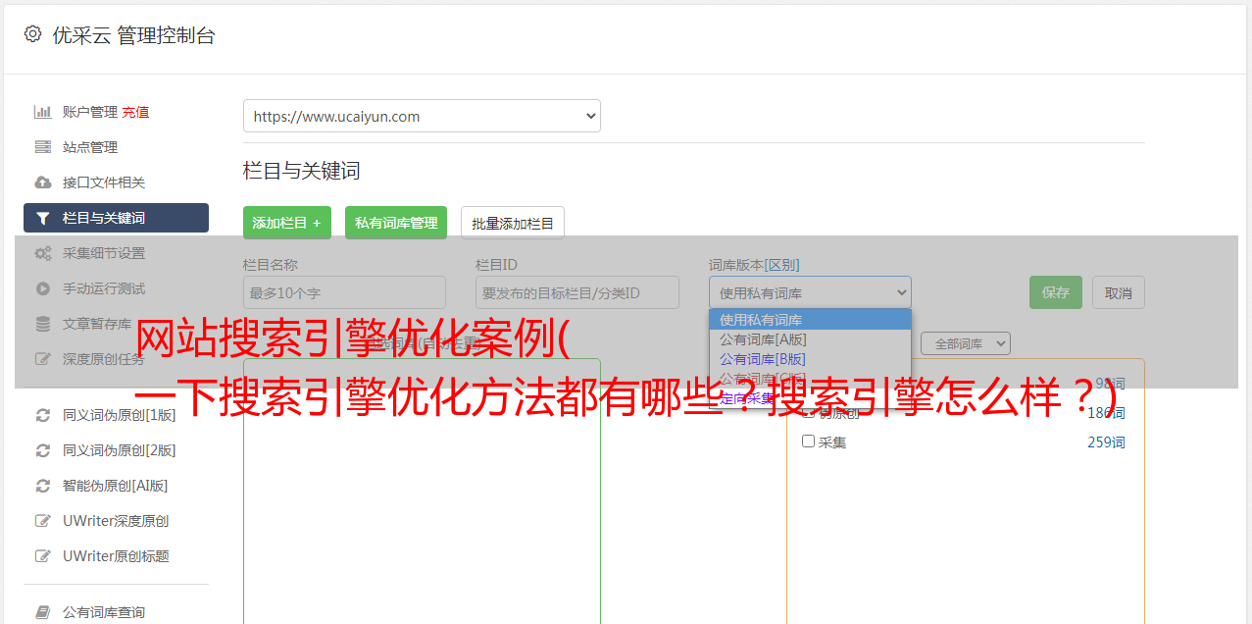The height and width of the screenshot is (624, 1252).
Task: Open the 全部词库 filter dropdown
Action: click(x=965, y=343)
